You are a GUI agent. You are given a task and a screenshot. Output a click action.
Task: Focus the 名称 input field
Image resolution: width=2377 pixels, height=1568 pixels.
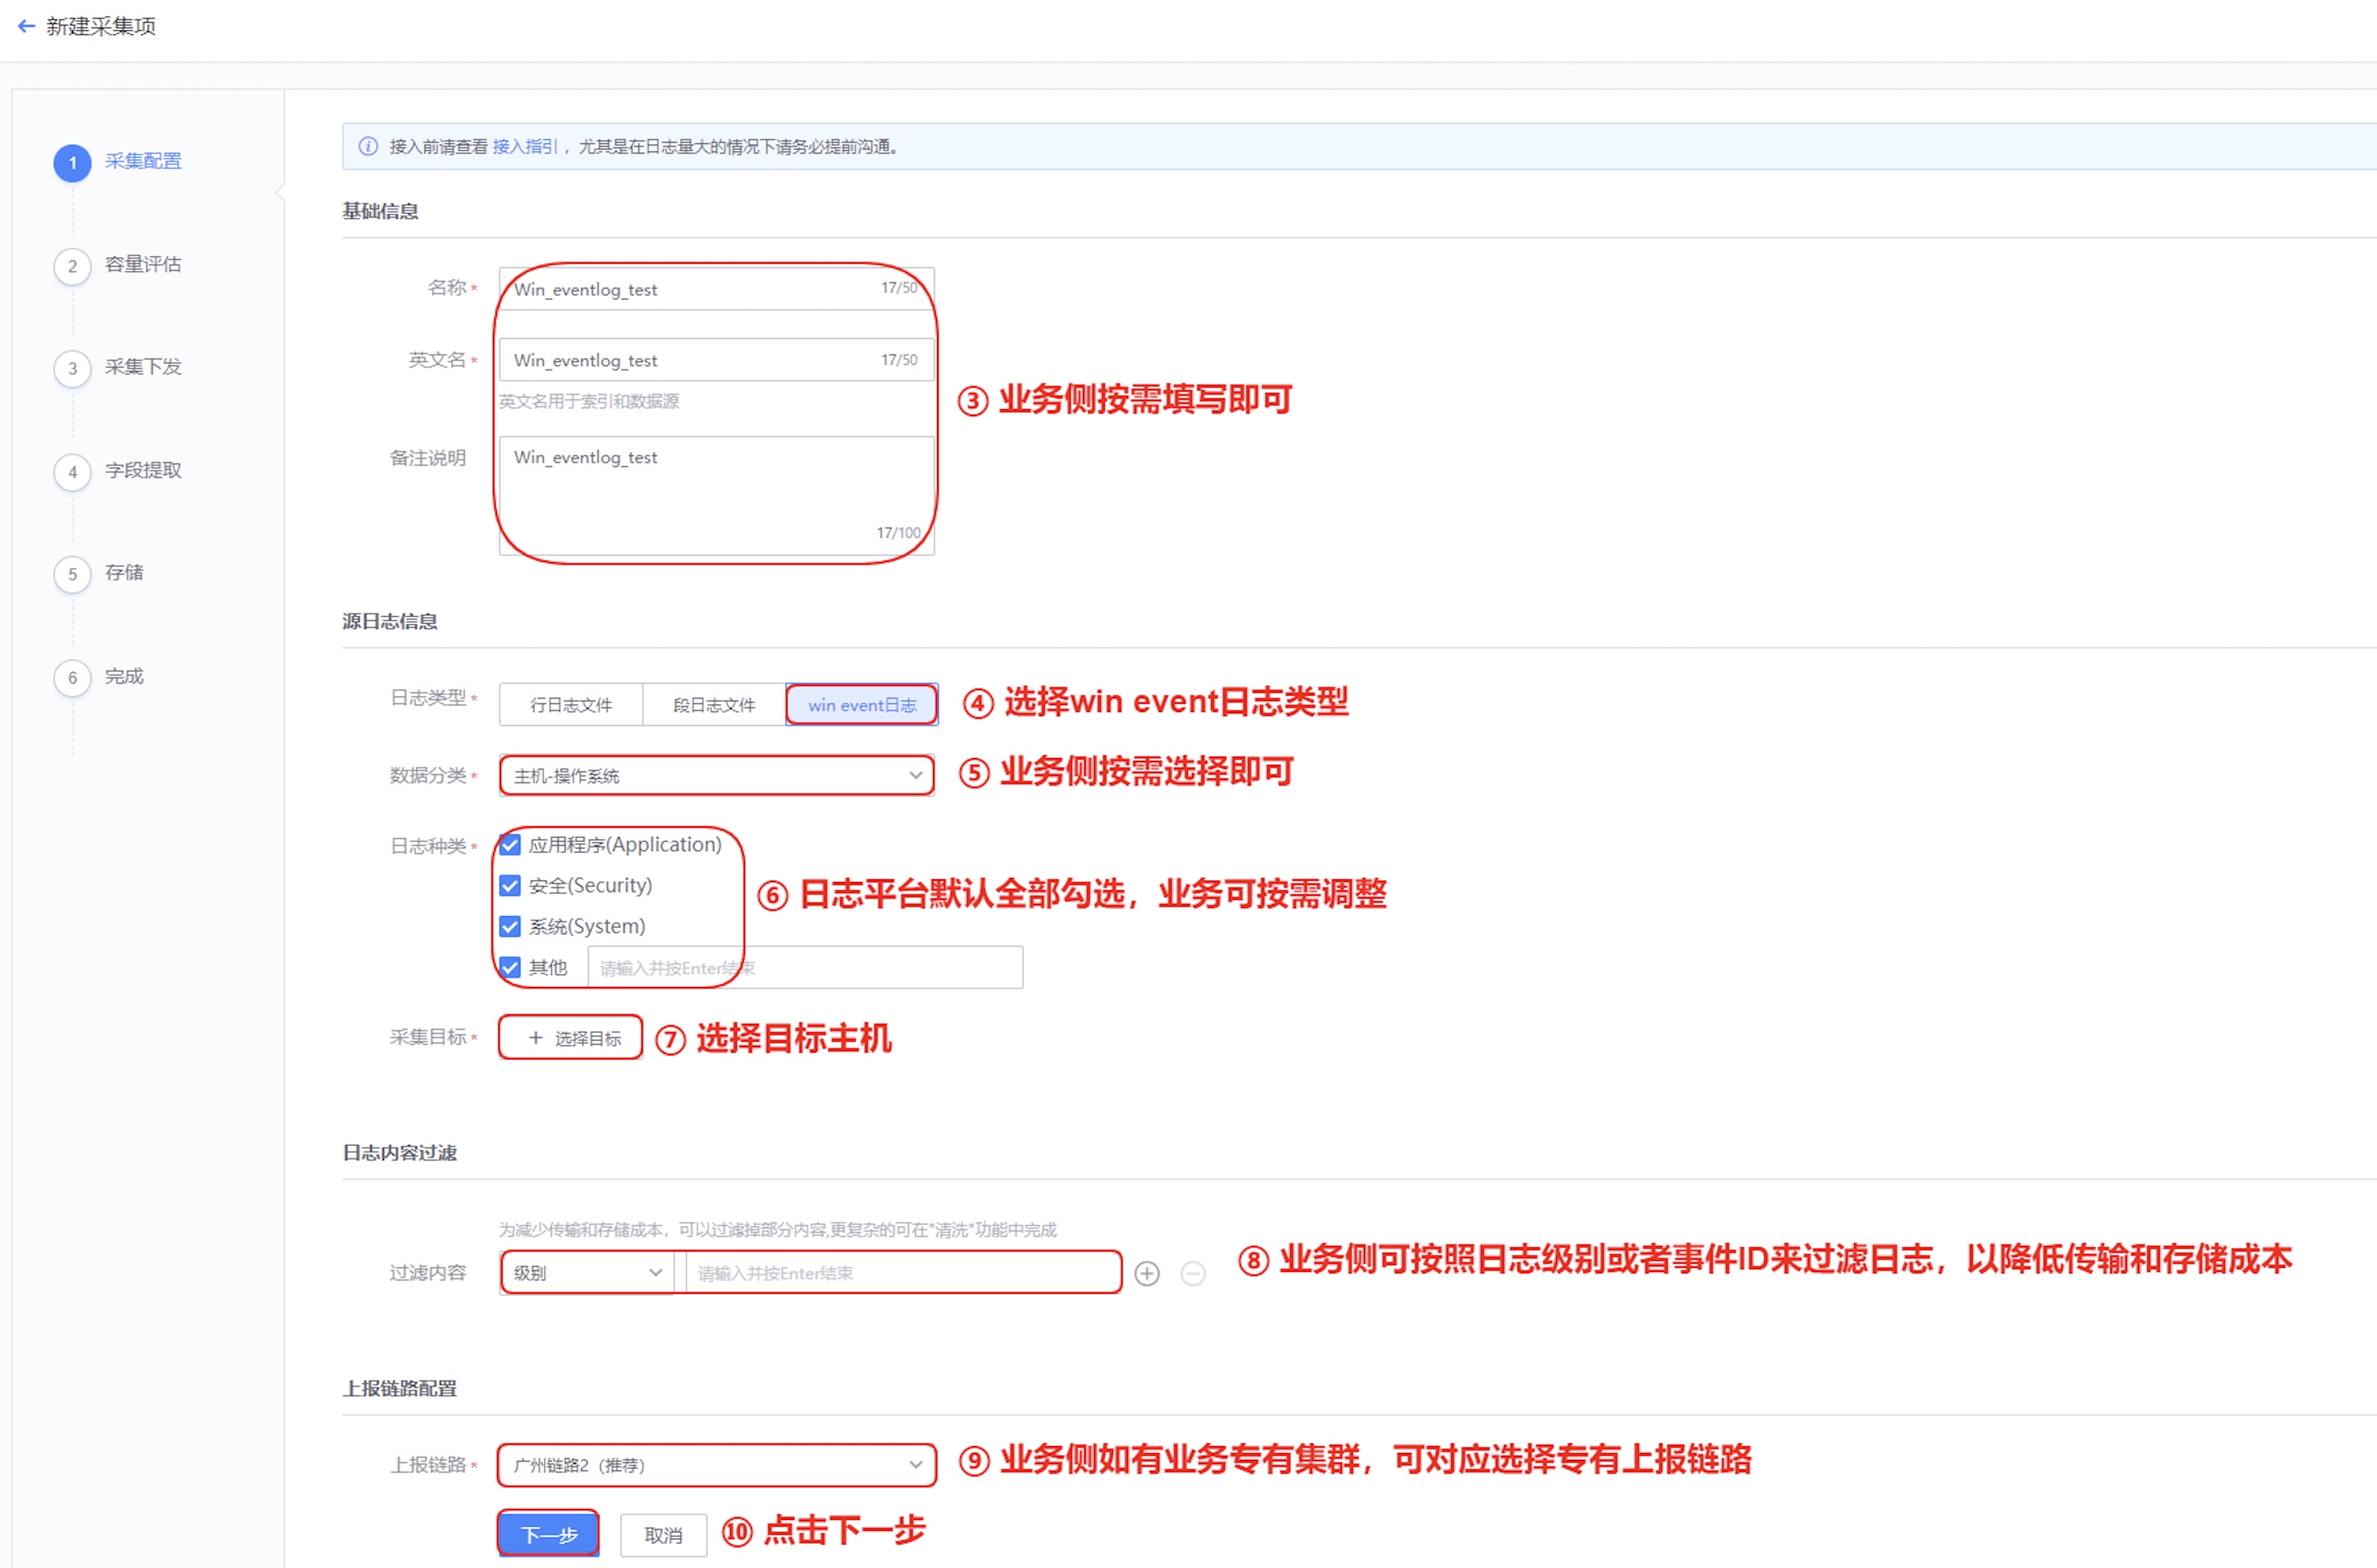pos(717,289)
